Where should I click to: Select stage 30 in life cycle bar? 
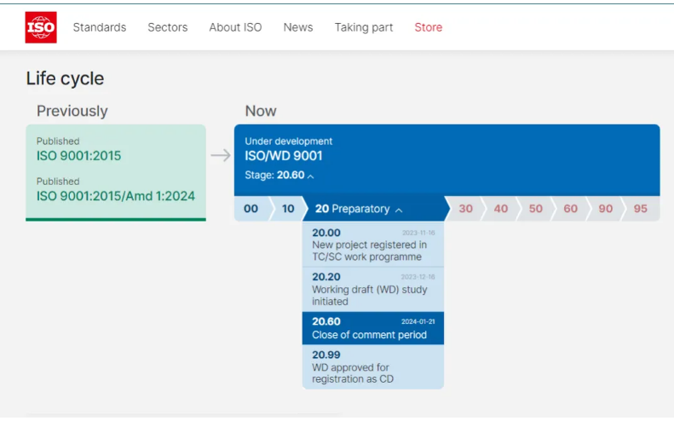(x=465, y=209)
